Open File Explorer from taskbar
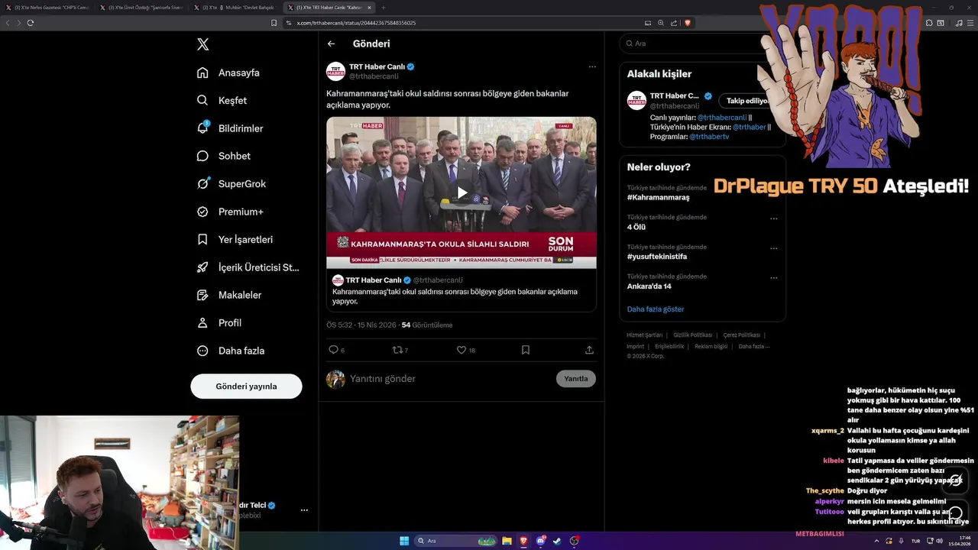 [x=507, y=541]
